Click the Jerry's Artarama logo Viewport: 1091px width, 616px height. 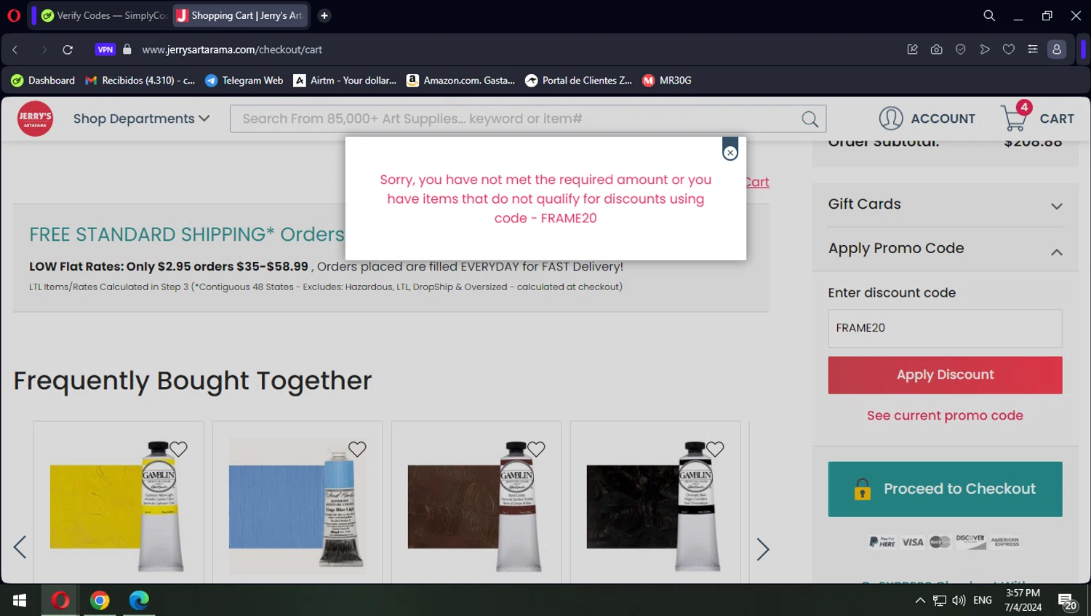(35, 119)
